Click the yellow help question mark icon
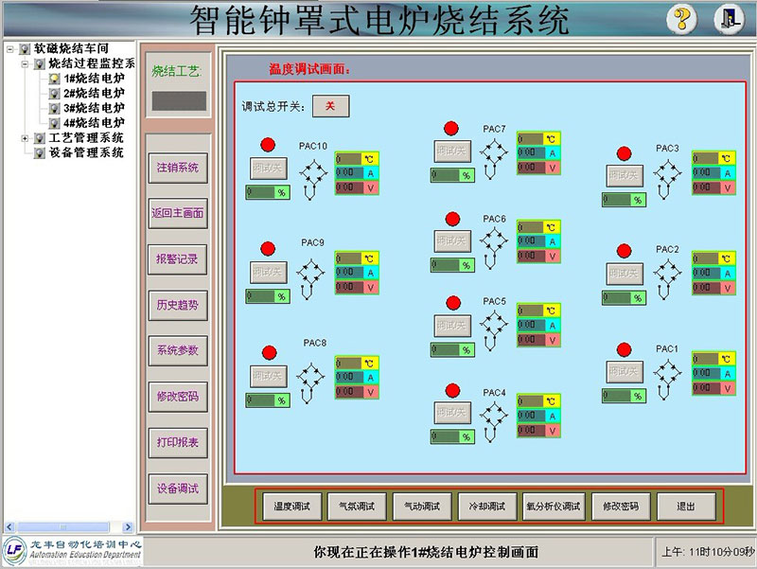The width and height of the screenshot is (757, 569). point(681,18)
